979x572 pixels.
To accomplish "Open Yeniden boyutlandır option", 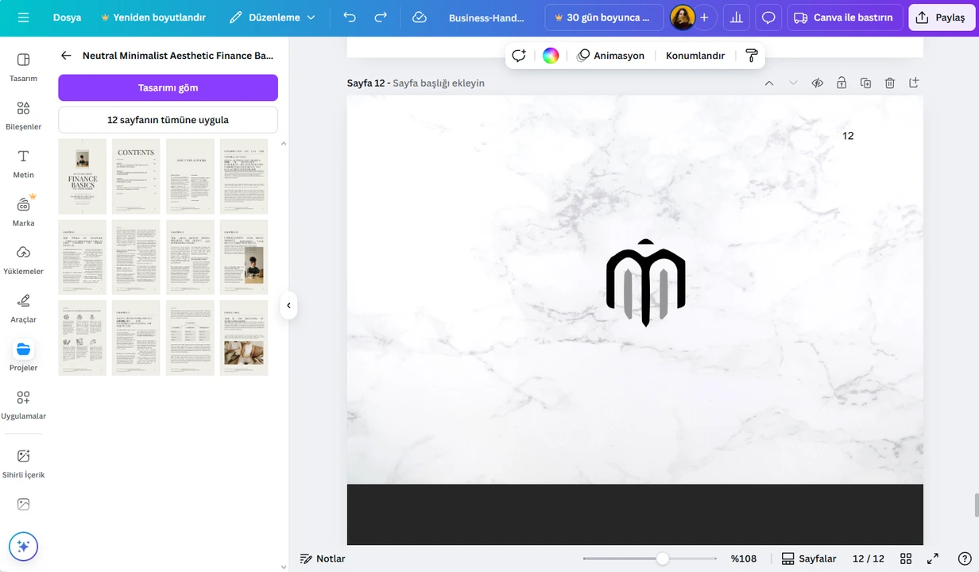I will (x=153, y=17).
